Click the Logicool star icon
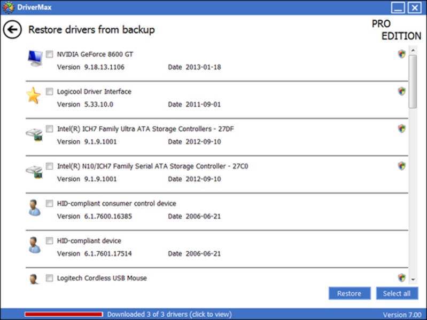Viewport: 427px width, 320px height. [x=34, y=96]
